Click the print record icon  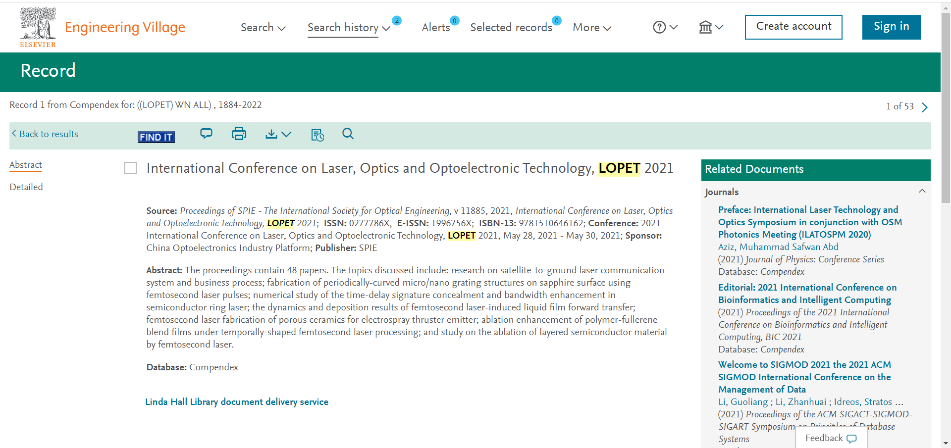click(x=239, y=134)
